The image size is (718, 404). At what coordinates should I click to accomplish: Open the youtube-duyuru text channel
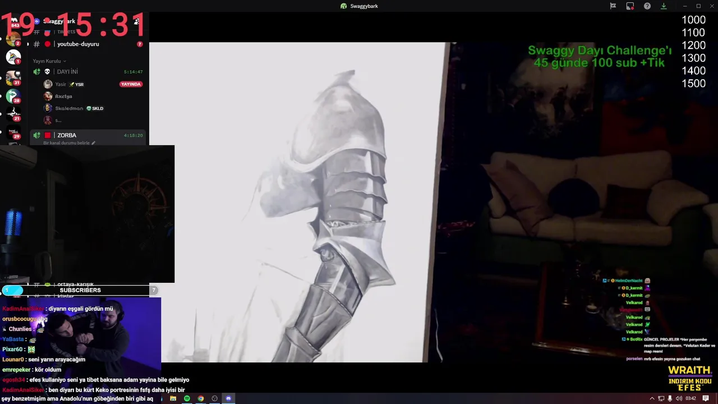(x=78, y=44)
